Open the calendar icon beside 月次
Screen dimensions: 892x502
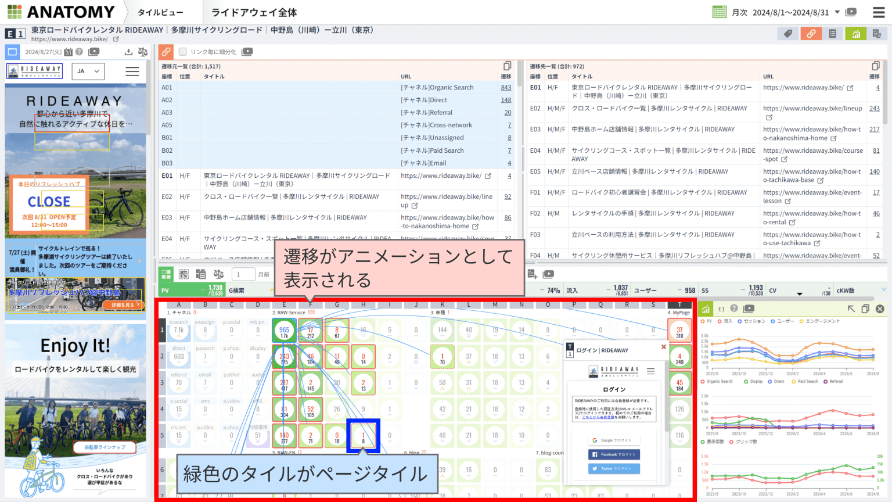coord(720,12)
